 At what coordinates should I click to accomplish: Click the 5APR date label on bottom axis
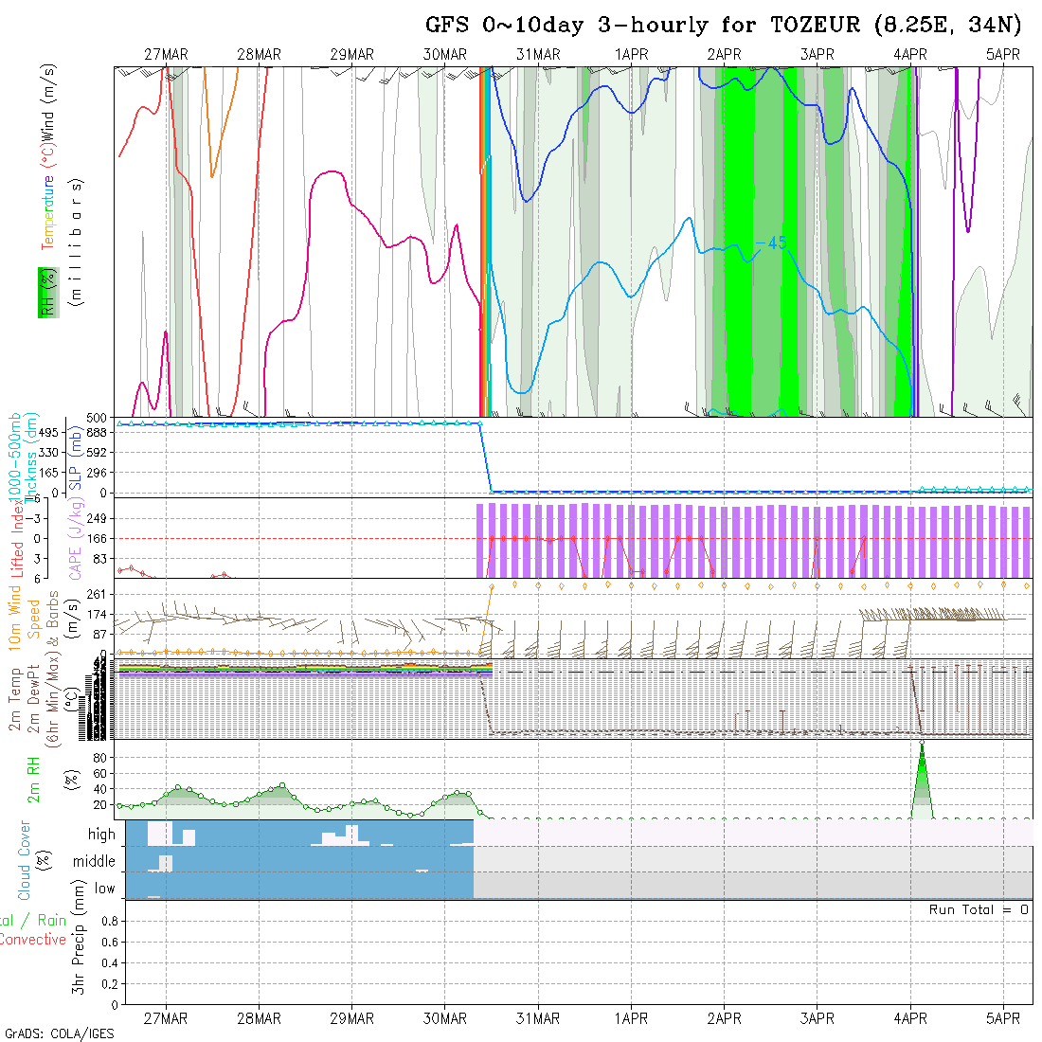click(1003, 1018)
